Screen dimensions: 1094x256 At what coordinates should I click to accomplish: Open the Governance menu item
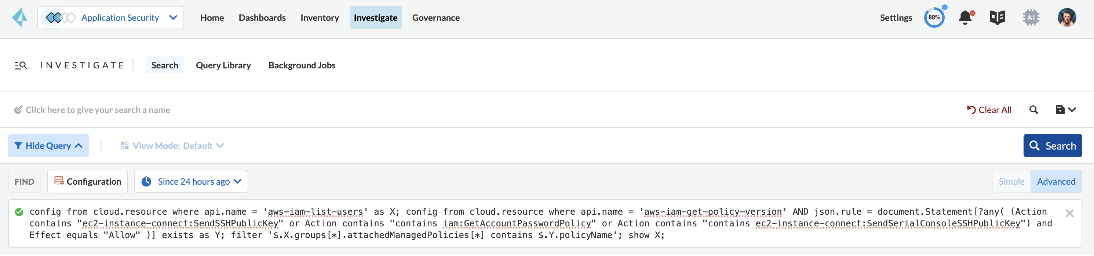click(436, 18)
